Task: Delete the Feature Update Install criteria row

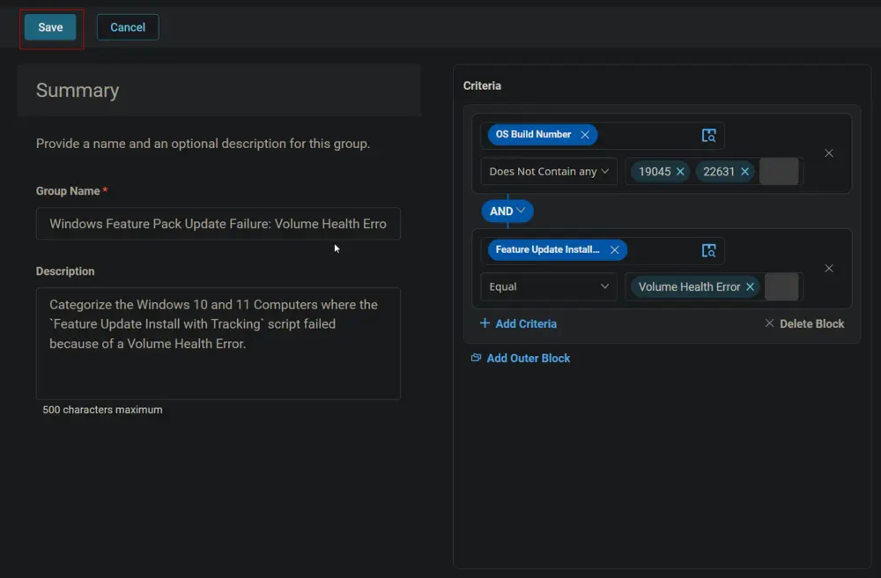Action: tap(829, 269)
